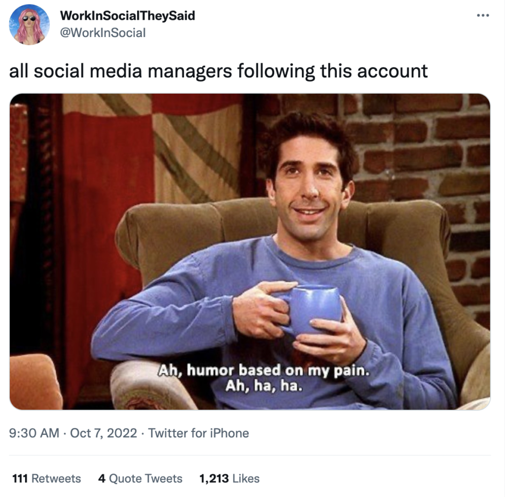Viewport: 505px width, 497px height.
Task: Open the three-dot more options menu
Action: coord(483,15)
